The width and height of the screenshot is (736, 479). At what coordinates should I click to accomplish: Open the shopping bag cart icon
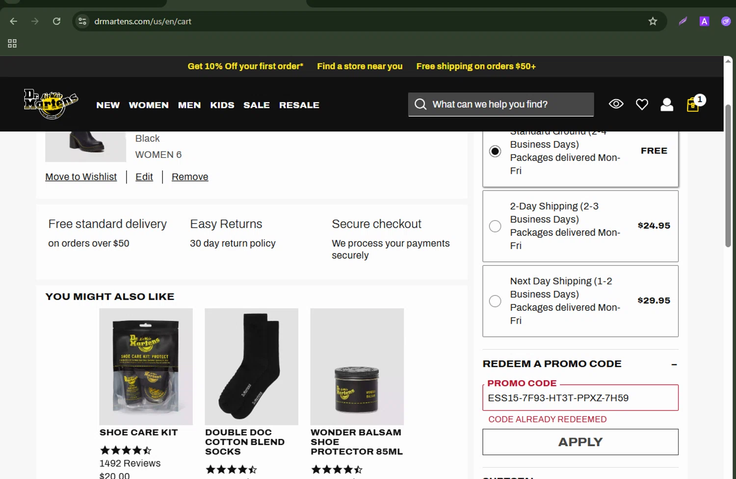[693, 104]
